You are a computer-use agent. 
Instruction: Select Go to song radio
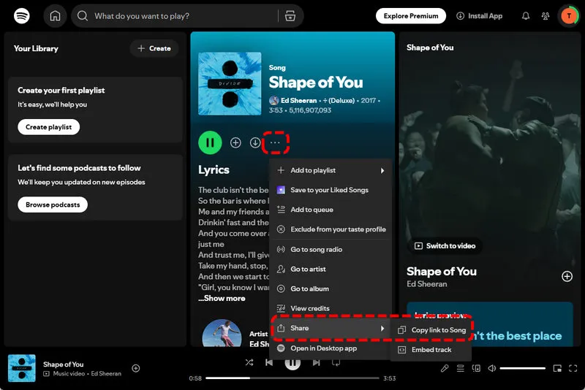coord(331,250)
